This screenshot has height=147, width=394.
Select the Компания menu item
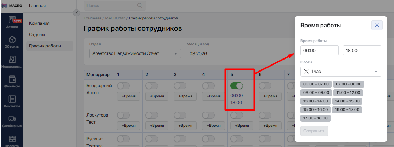(39, 23)
